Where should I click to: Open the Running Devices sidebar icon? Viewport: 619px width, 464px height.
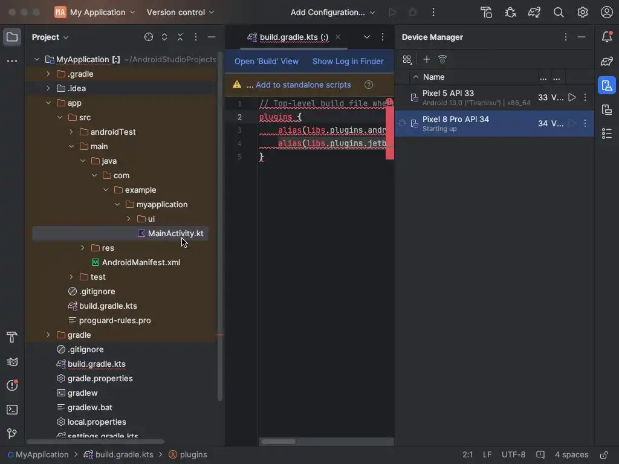point(607,109)
